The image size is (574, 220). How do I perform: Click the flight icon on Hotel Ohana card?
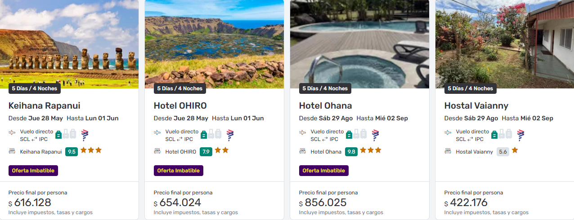pos(302,132)
